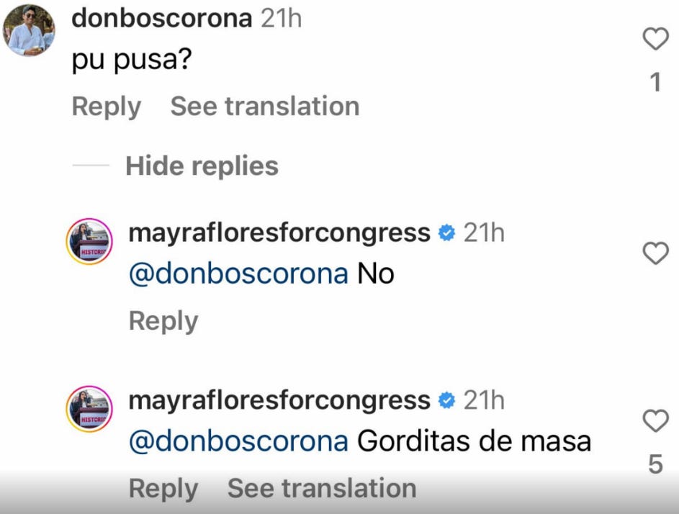Like the "No" reply heart icon
Image resolution: width=679 pixels, height=514 pixels.
pos(656,253)
